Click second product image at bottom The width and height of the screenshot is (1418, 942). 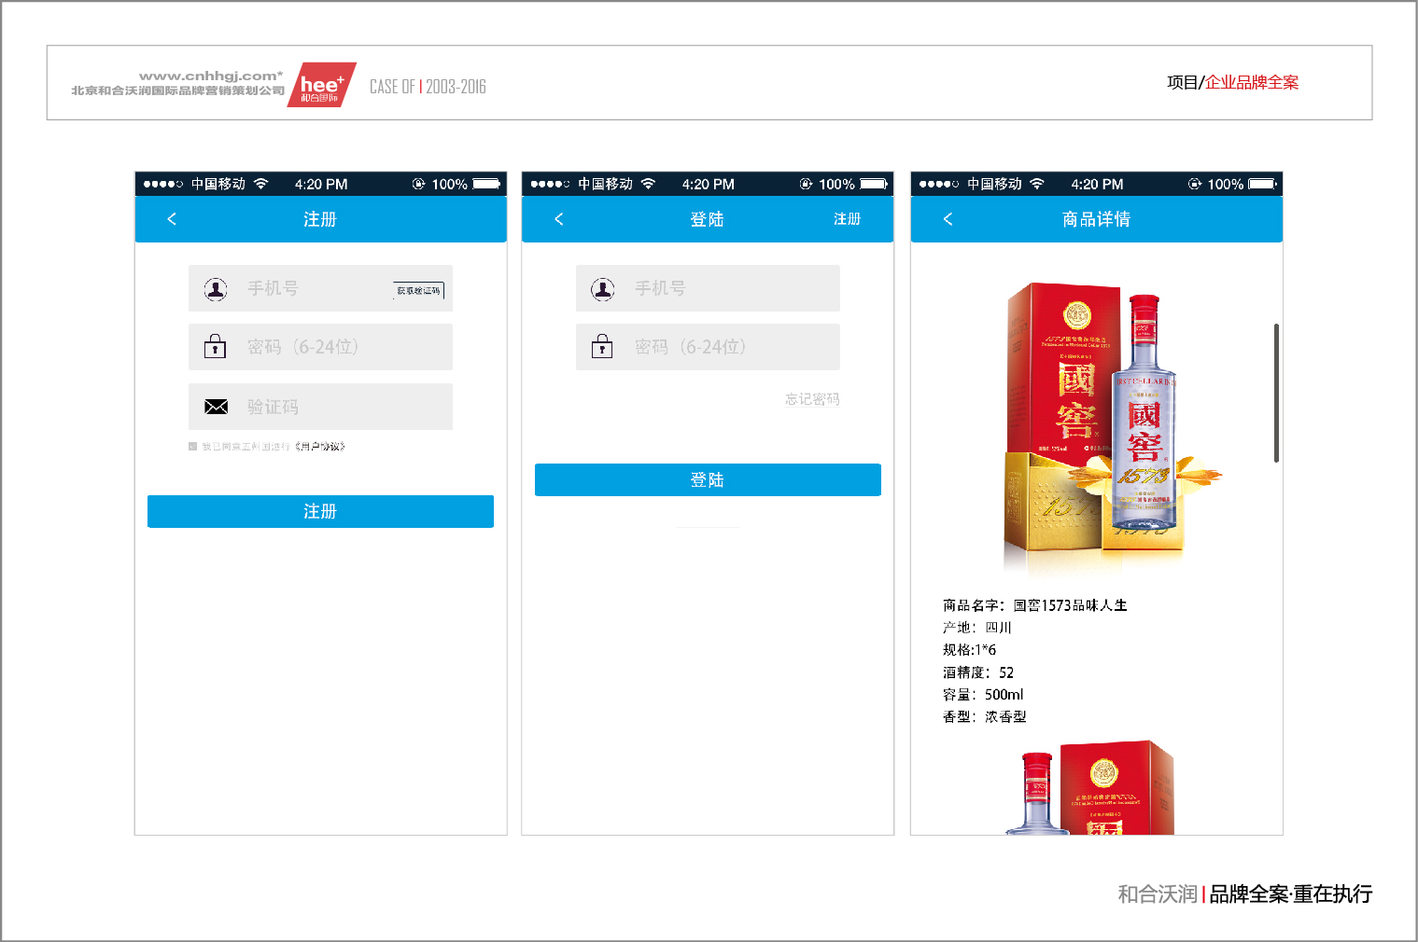click(x=1090, y=788)
